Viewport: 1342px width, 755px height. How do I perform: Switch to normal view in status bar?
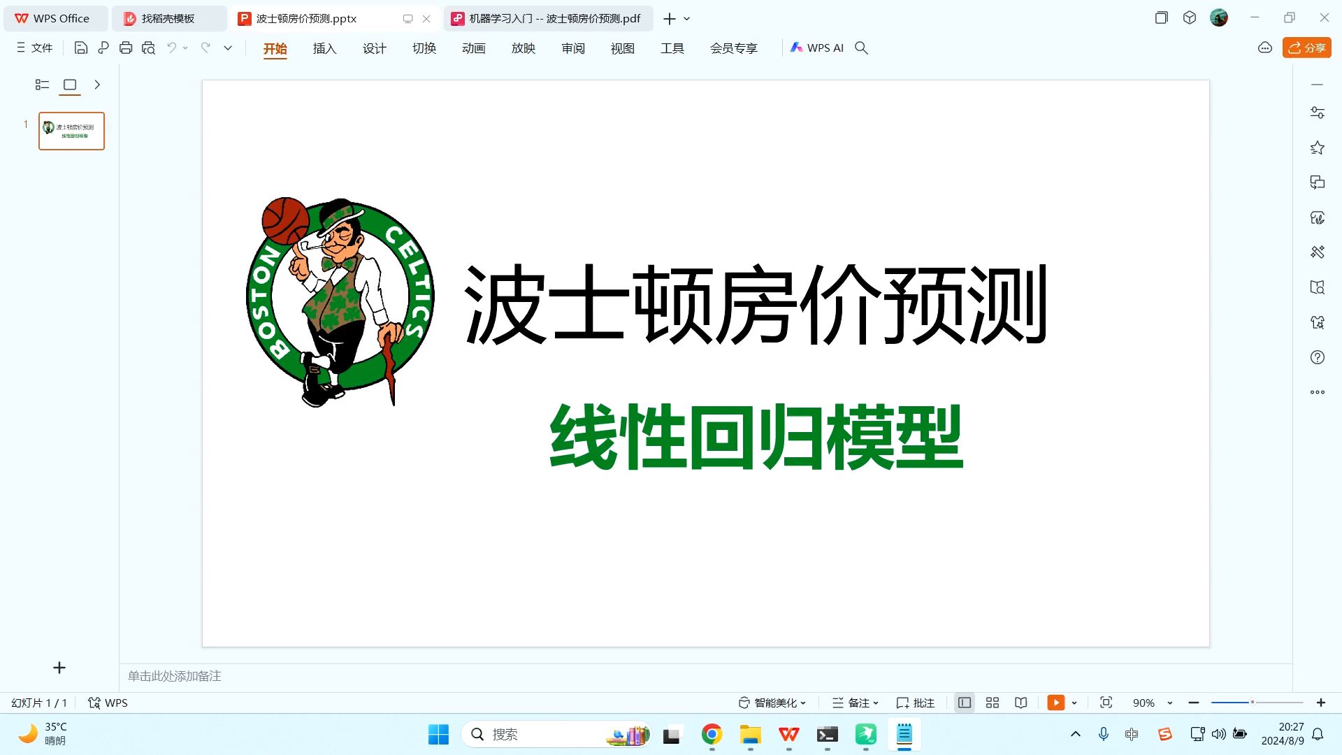point(965,703)
